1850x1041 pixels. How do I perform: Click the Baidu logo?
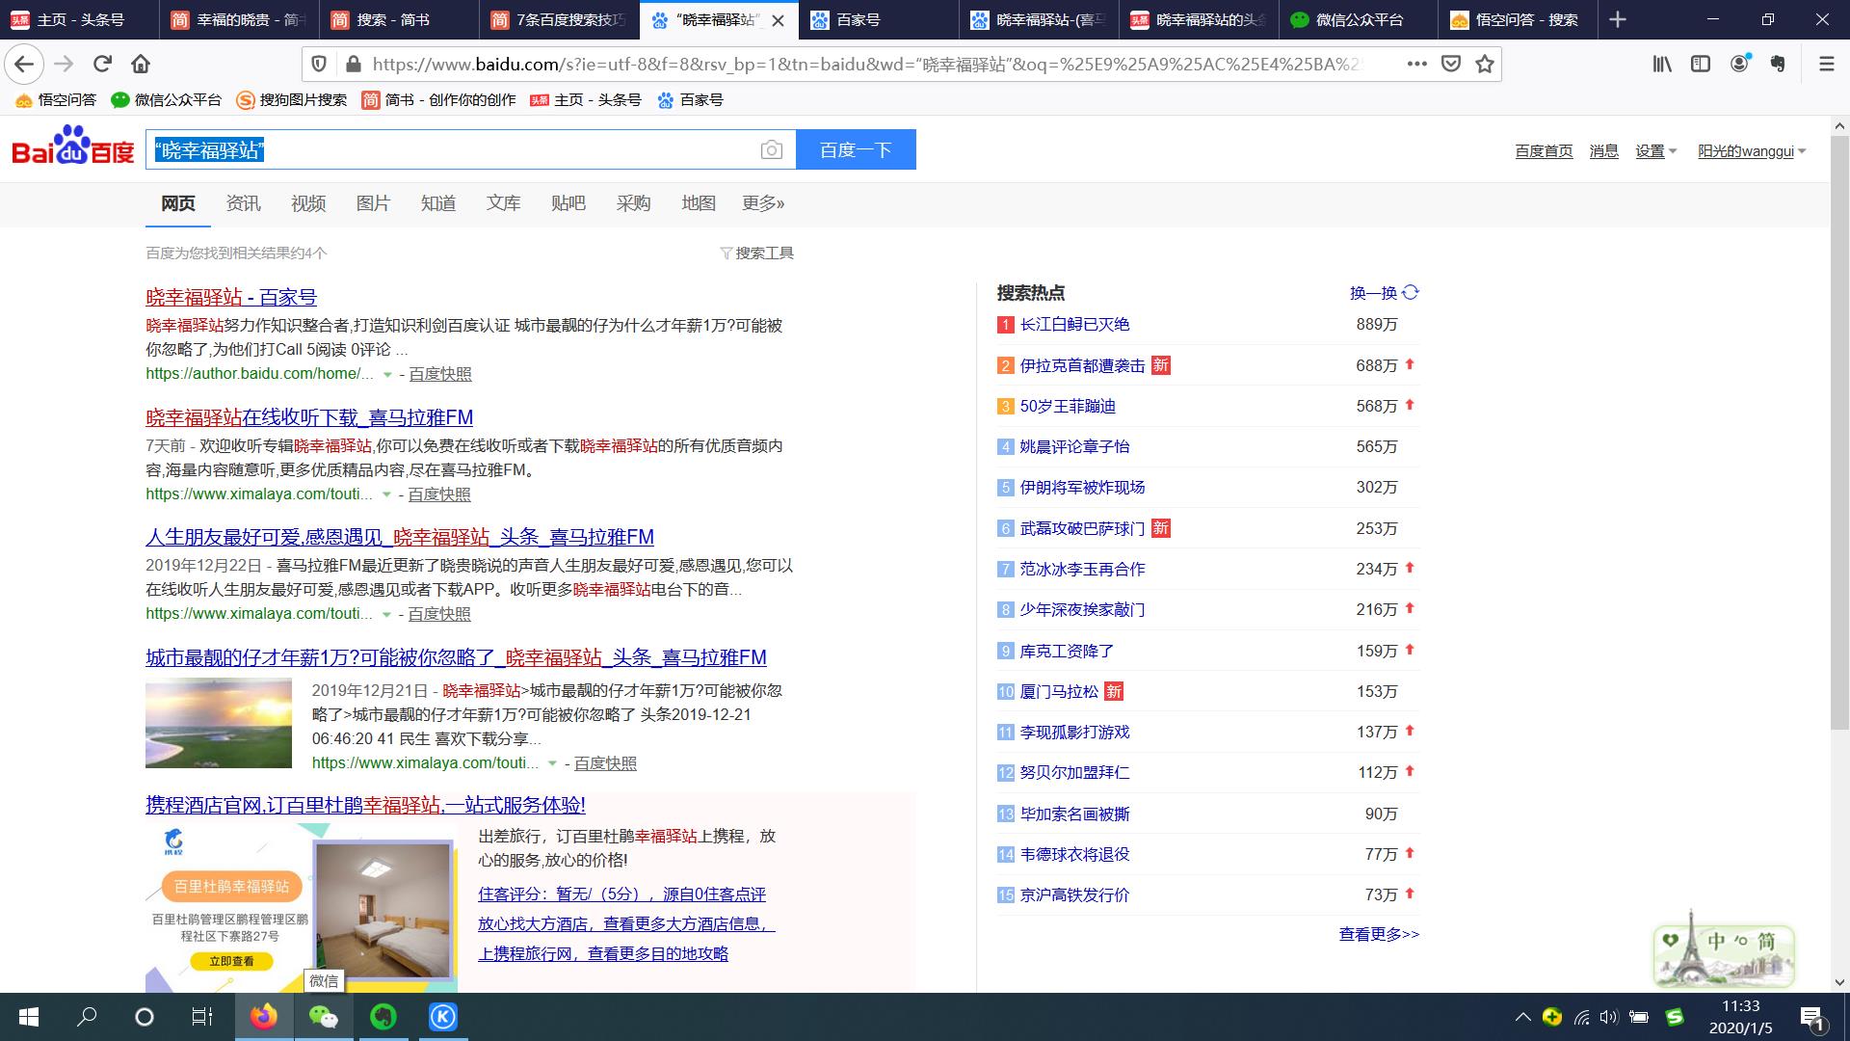click(72, 147)
